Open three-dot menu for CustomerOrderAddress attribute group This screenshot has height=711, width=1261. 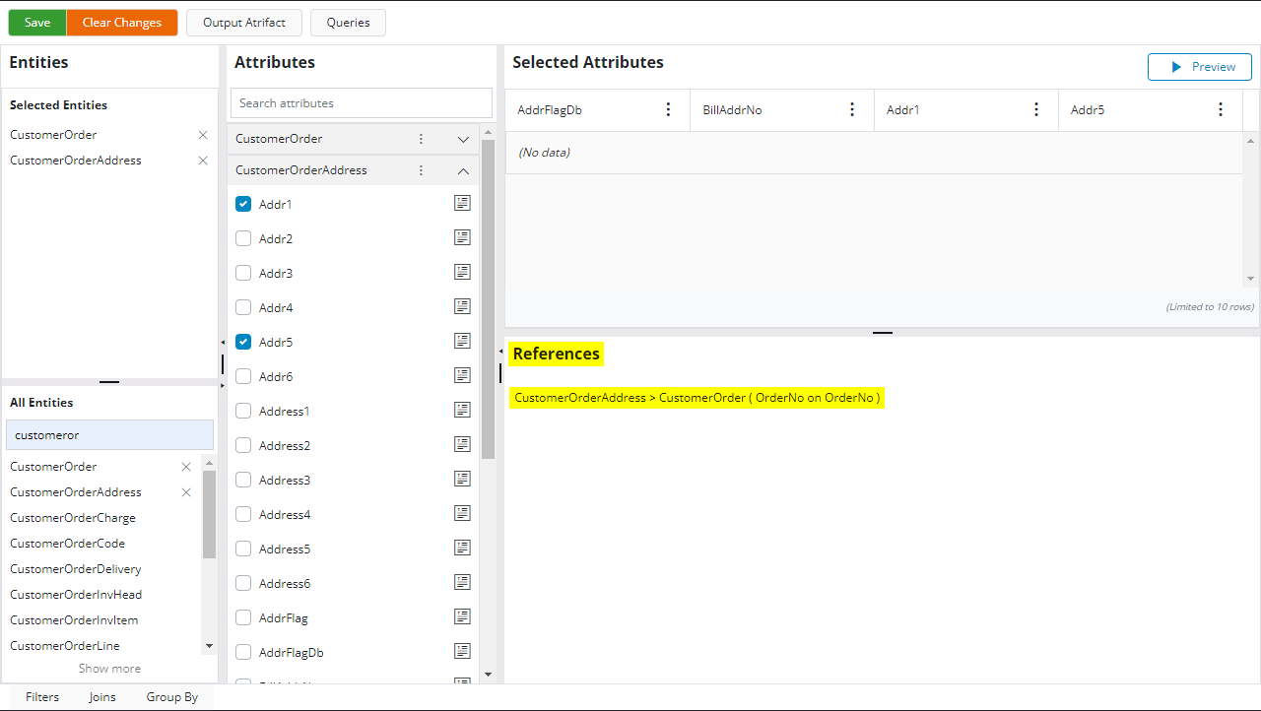tap(421, 170)
